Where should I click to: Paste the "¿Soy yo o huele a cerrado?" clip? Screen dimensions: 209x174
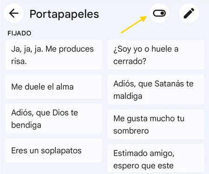pyautogui.click(x=156, y=55)
